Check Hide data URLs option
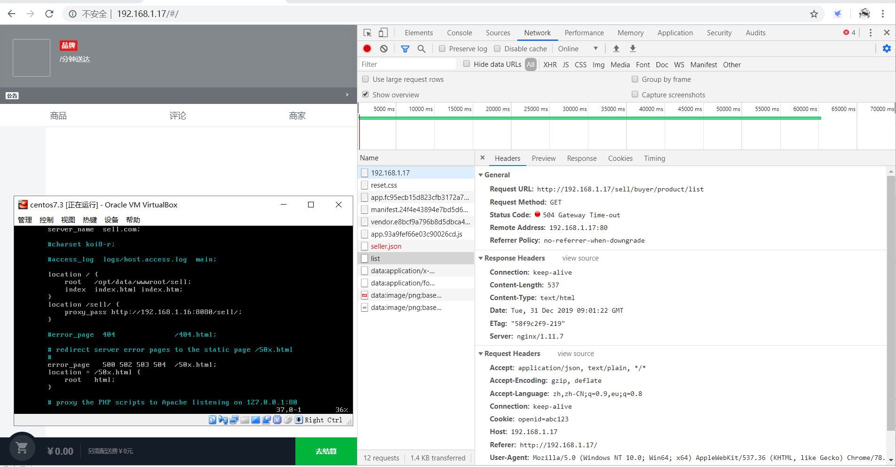This screenshot has height=467, width=896. pos(467,63)
